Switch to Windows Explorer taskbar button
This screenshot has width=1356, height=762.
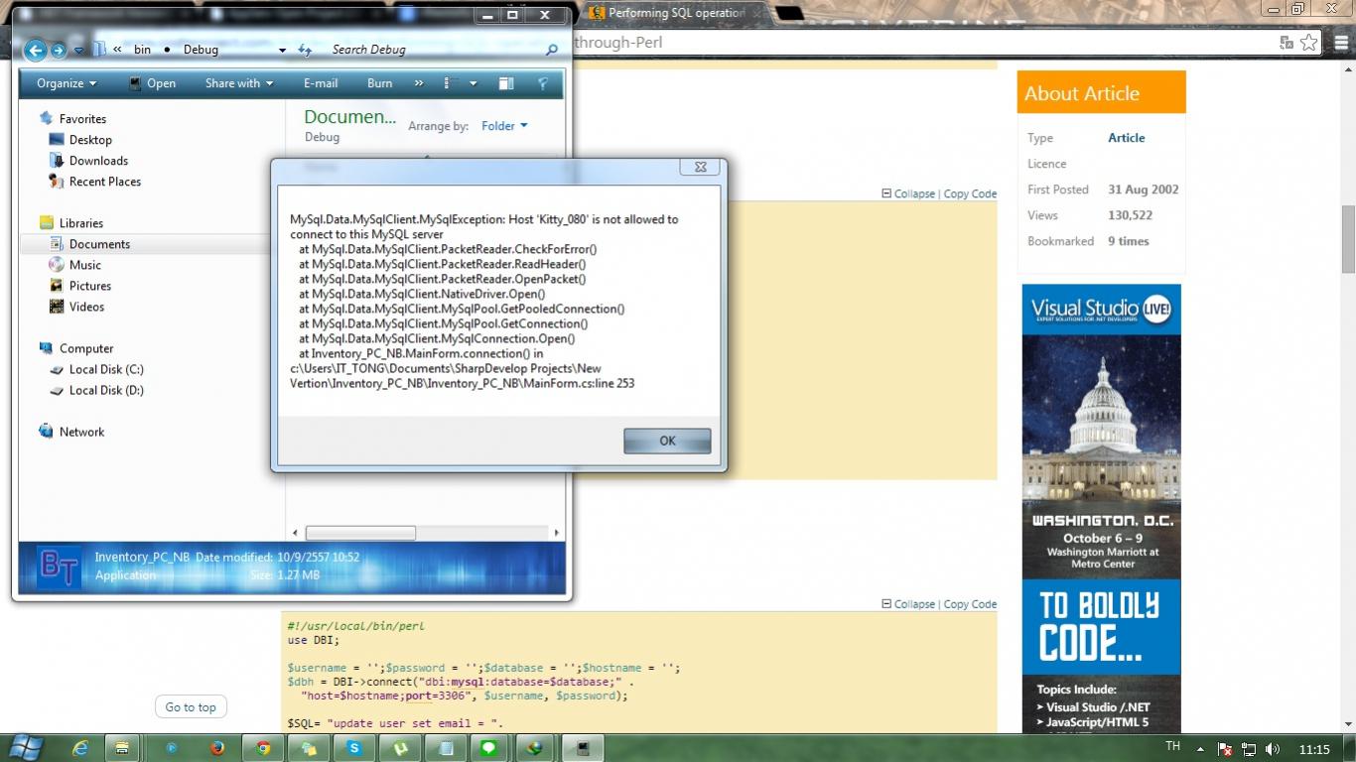tap(122, 748)
